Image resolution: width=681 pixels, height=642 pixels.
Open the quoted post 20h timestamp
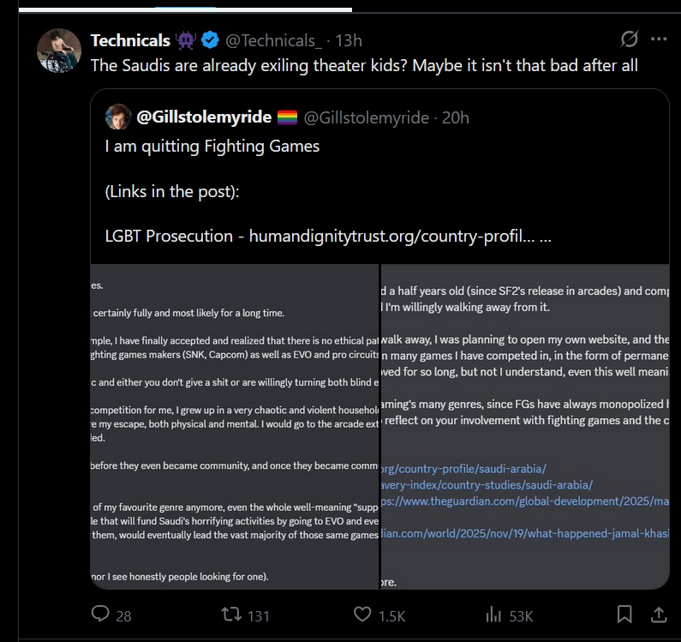click(x=455, y=117)
